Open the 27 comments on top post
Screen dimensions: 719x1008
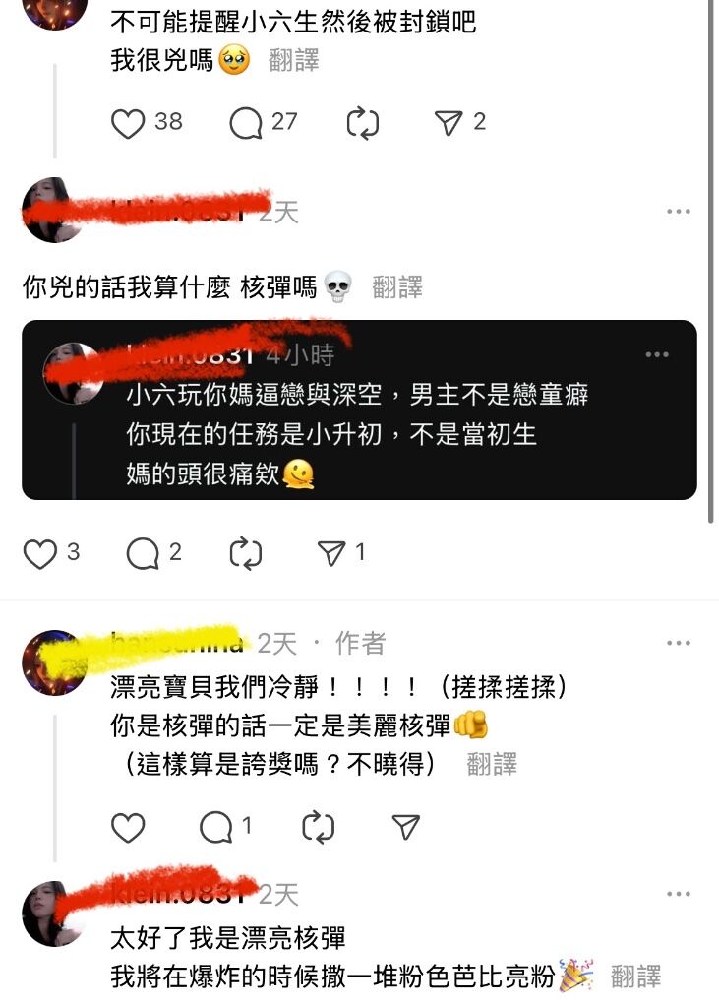tap(246, 123)
